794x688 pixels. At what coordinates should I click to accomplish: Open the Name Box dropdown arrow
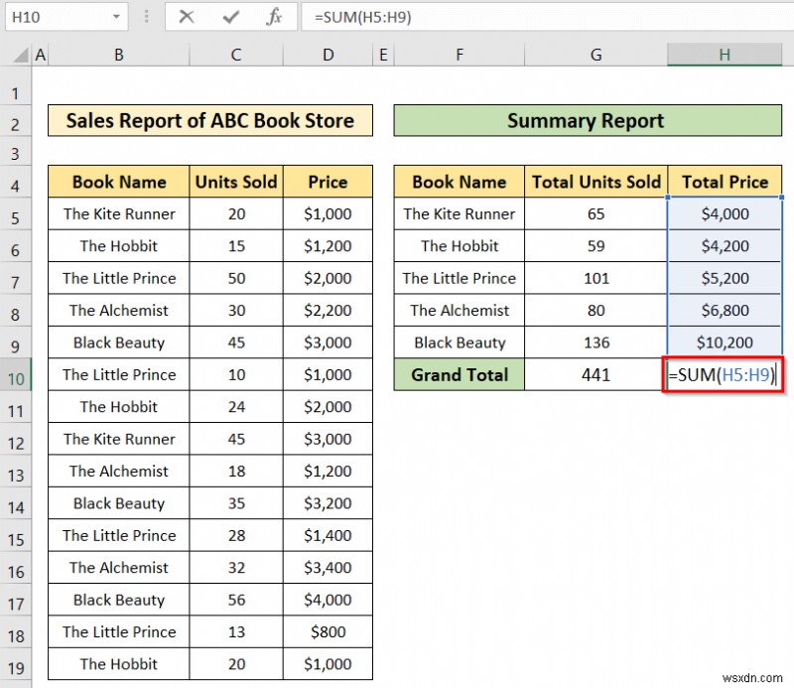click(119, 17)
